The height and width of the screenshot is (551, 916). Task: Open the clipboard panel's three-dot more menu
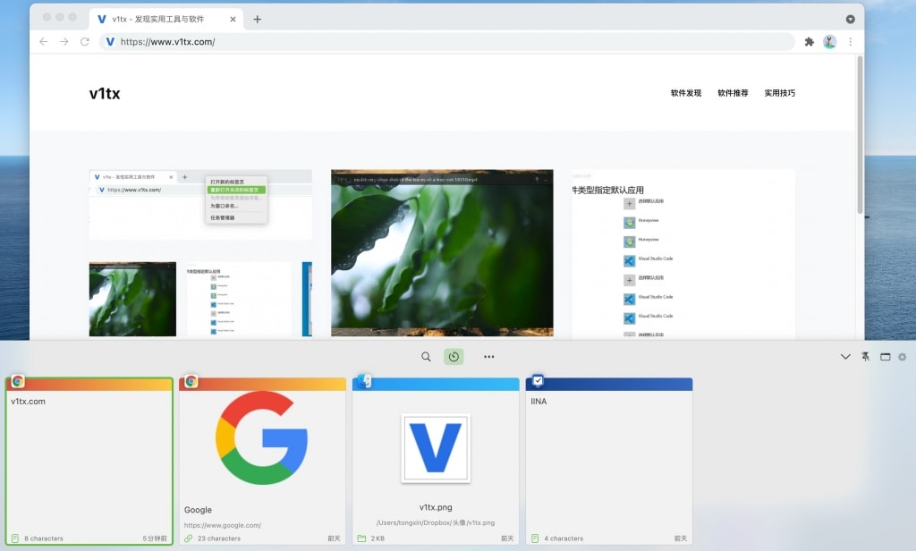(x=489, y=356)
